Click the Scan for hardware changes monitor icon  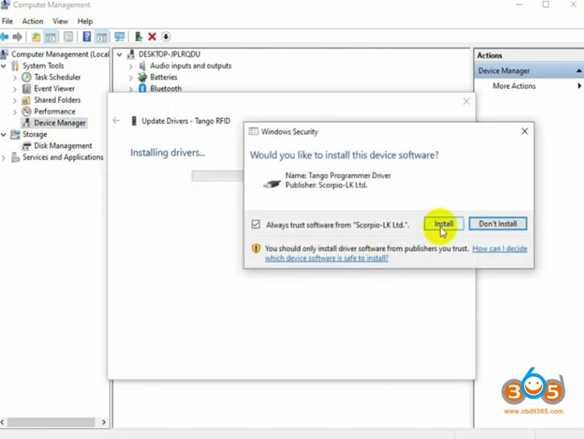(x=120, y=37)
